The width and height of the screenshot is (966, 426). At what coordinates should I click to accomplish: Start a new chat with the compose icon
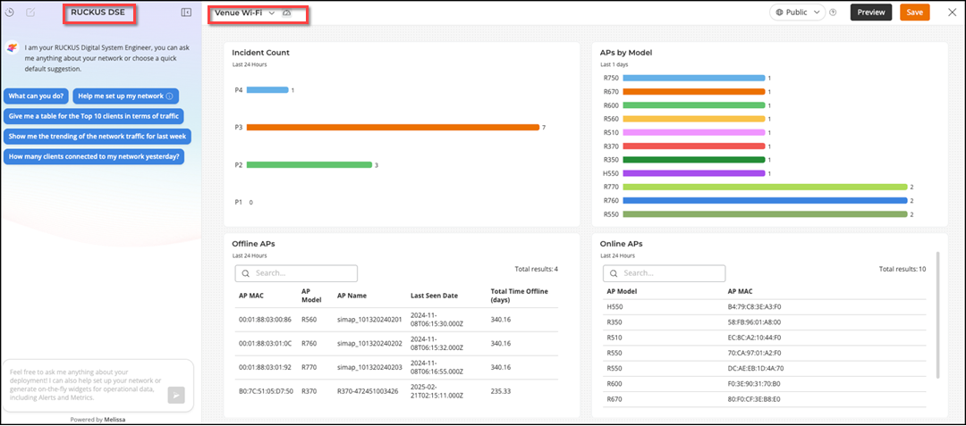point(31,13)
